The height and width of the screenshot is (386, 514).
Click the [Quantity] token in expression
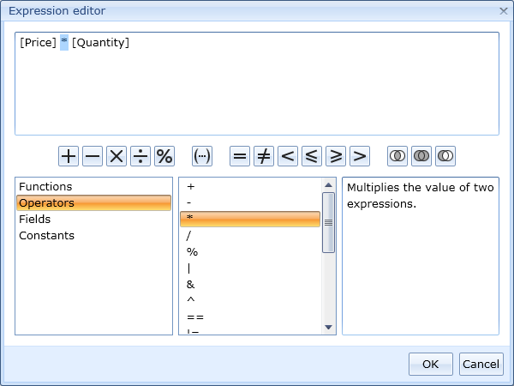100,42
